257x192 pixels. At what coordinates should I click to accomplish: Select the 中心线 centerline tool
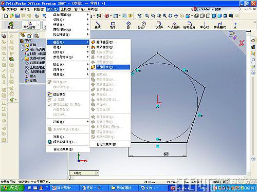tap(205, 25)
